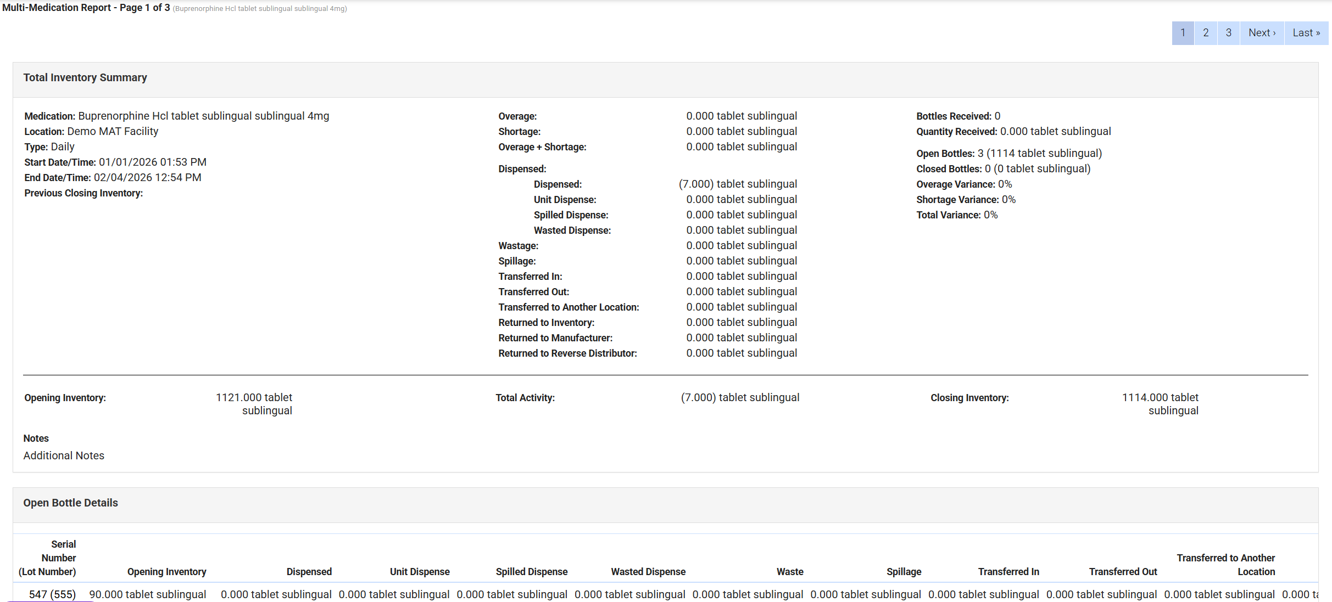
Task: Click the Transferred Out column header
Action: coord(1123,572)
